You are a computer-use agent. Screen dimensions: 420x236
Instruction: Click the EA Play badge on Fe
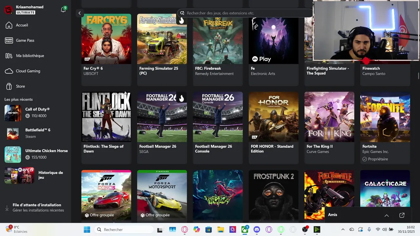click(x=262, y=59)
